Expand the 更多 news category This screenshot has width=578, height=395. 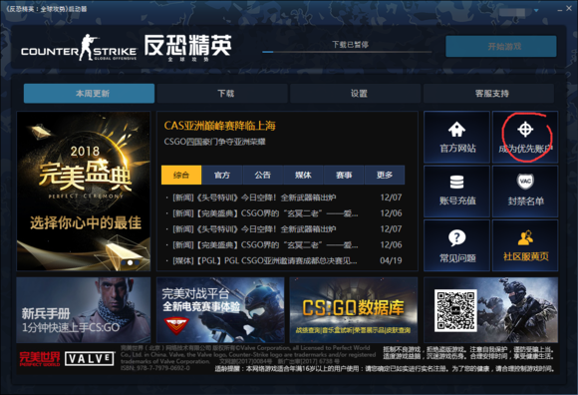click(x=385, y=175)
